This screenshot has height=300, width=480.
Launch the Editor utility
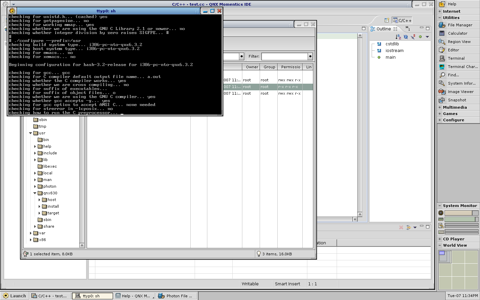[458, 50]
